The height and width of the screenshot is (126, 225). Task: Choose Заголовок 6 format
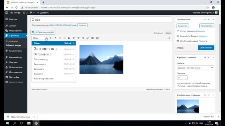[53, 74]
